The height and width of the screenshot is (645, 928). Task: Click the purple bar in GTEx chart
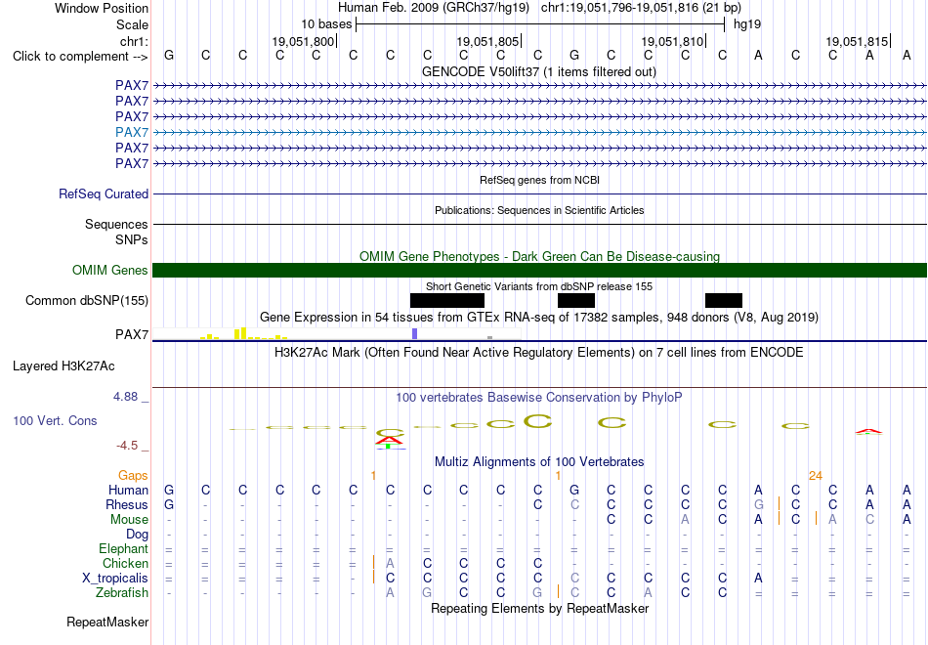tap(415, 333)
